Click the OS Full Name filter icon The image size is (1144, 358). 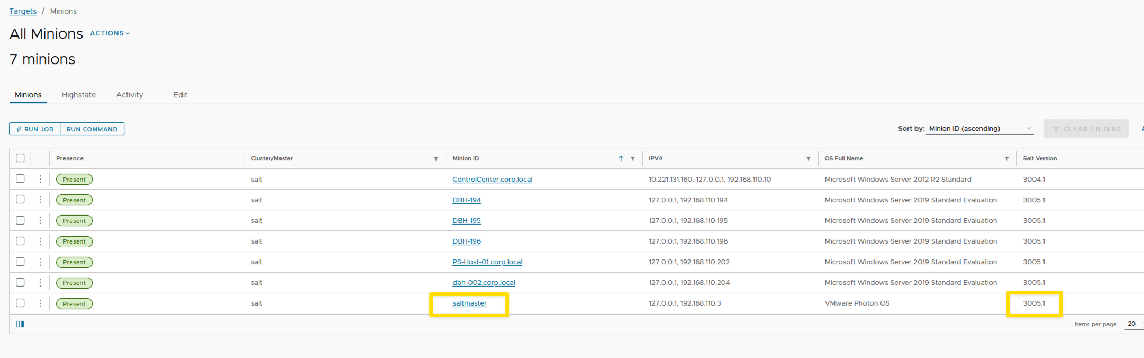pyautogui.click(x=1007, y=159)
